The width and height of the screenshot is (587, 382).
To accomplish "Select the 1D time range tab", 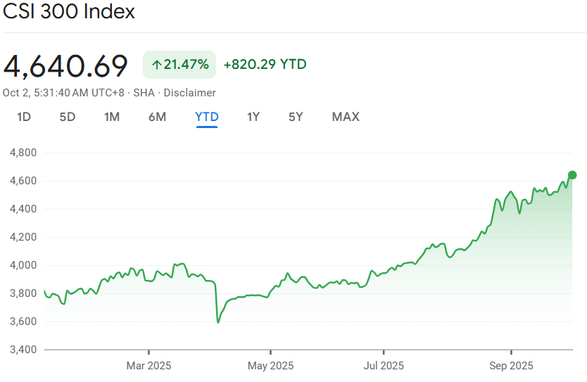I will click(x=24, y=117).
